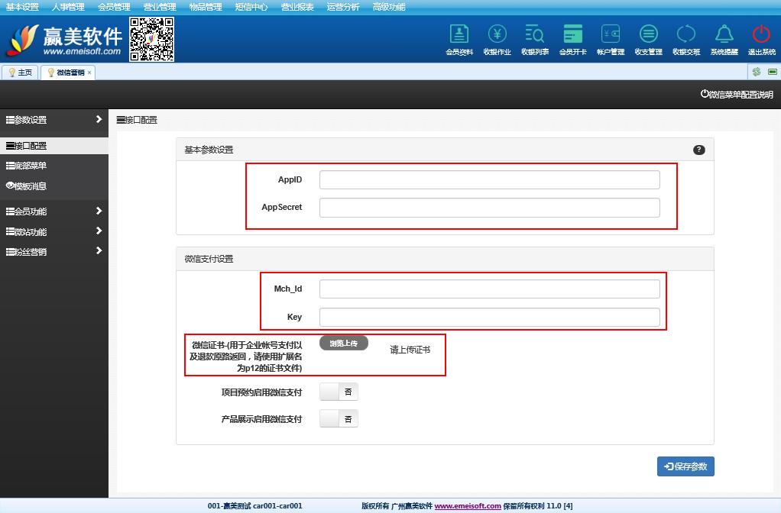Toggle 产品展示启用微信支付 switch

(338, 418)
